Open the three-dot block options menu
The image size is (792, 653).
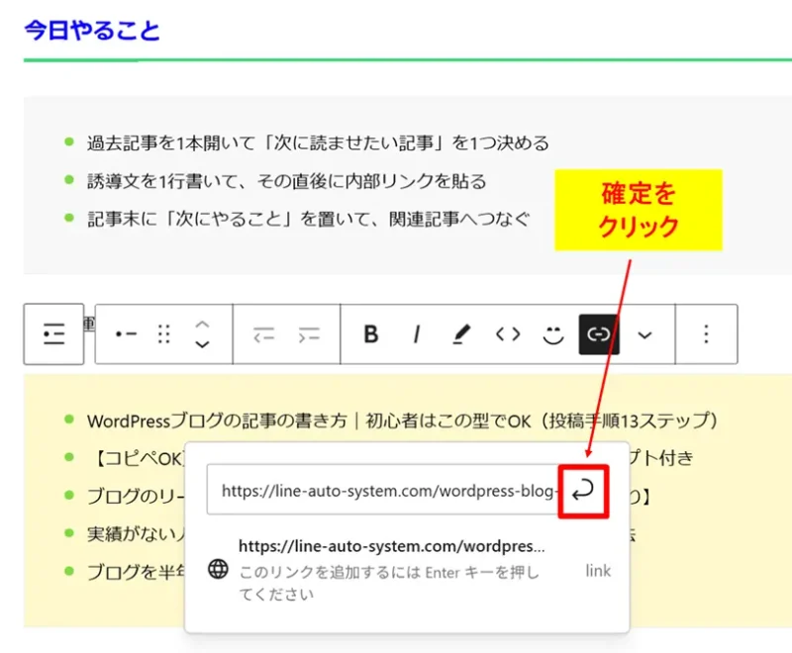pyautogui.click(x=707, y=334)
